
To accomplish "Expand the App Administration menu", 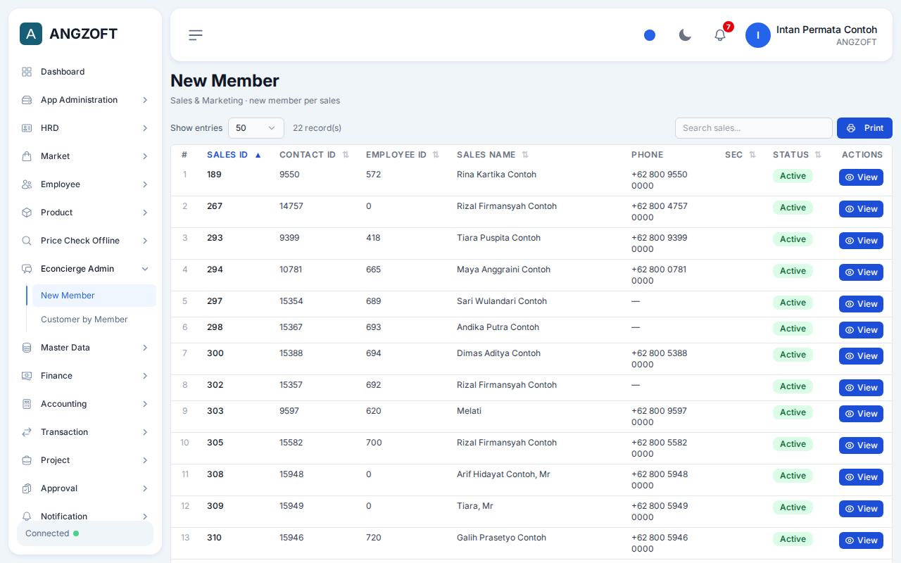I will point(85,100).
